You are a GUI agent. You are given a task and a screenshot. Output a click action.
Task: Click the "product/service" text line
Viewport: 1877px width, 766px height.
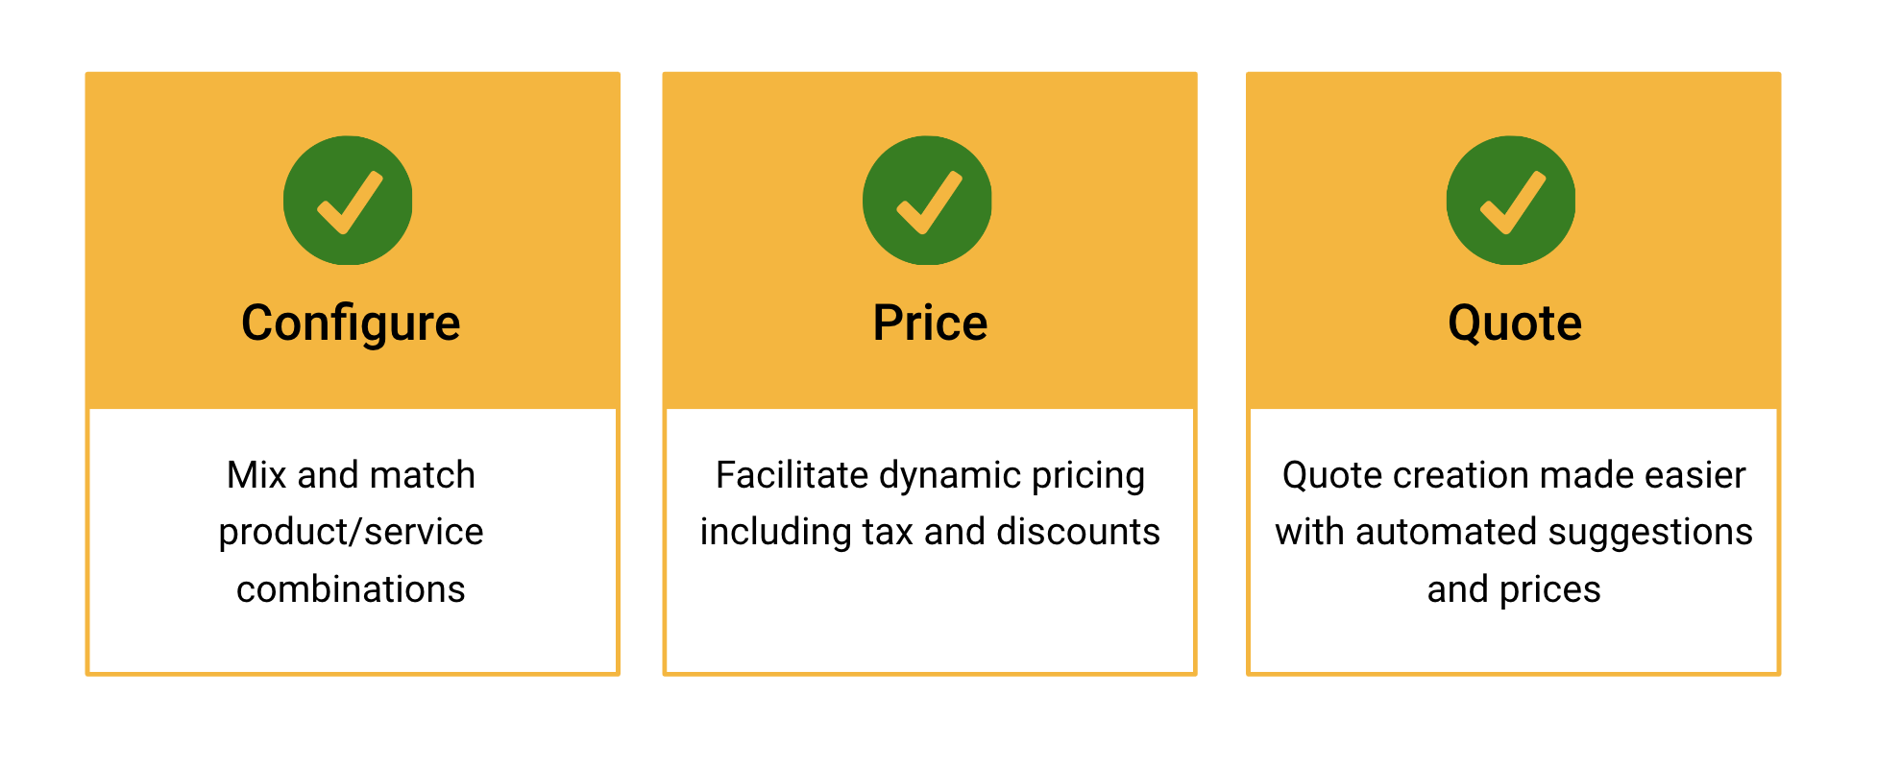pos(351,532)
